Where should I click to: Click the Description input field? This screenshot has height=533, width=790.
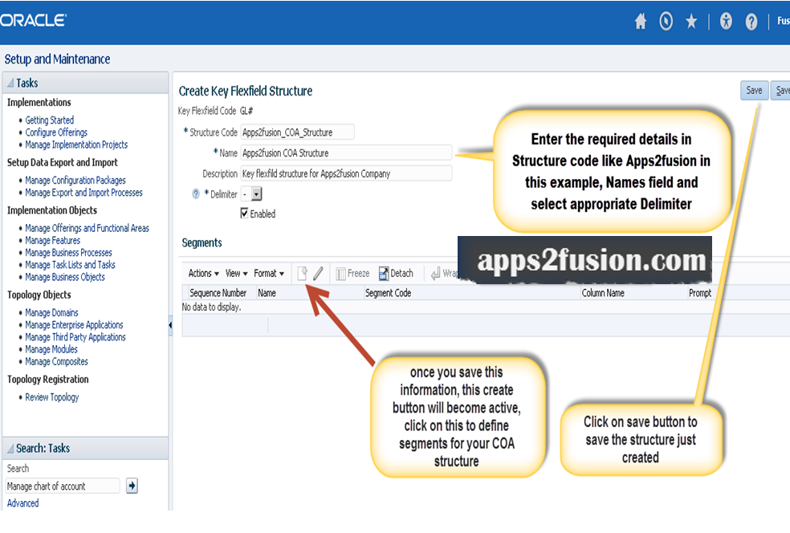click(x=346, y=173)
